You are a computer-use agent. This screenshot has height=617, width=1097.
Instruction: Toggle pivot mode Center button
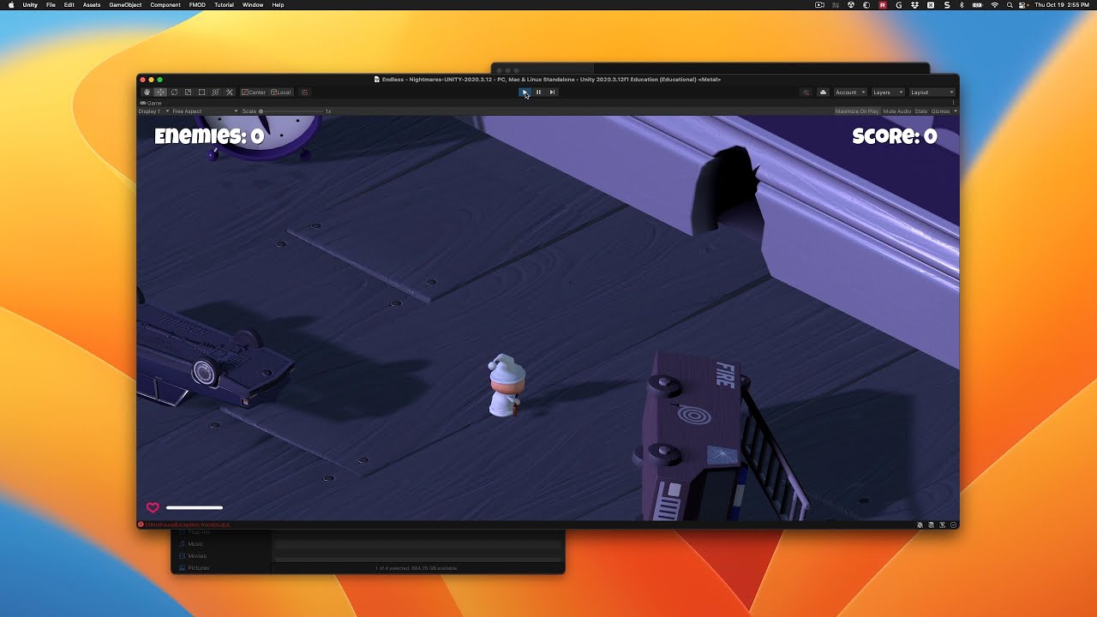(254, 93)
